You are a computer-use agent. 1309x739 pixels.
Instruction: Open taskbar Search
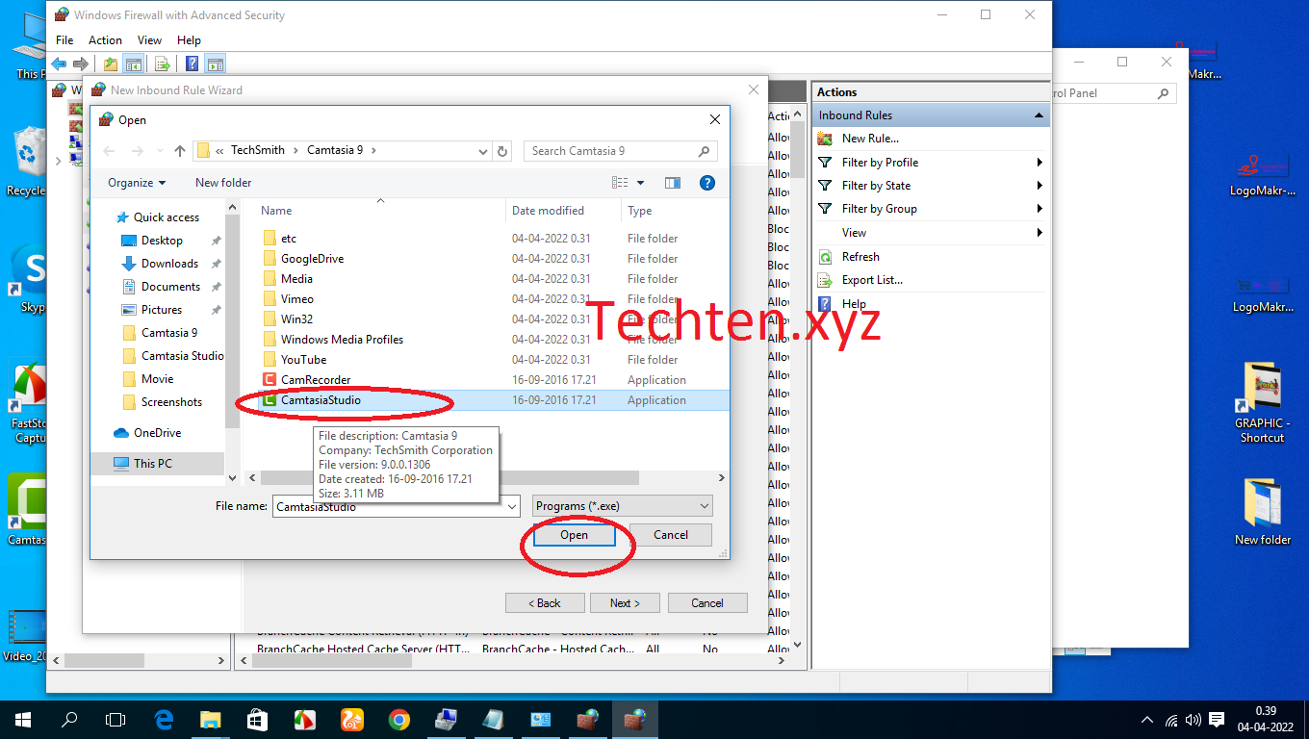tap(69, 720)
